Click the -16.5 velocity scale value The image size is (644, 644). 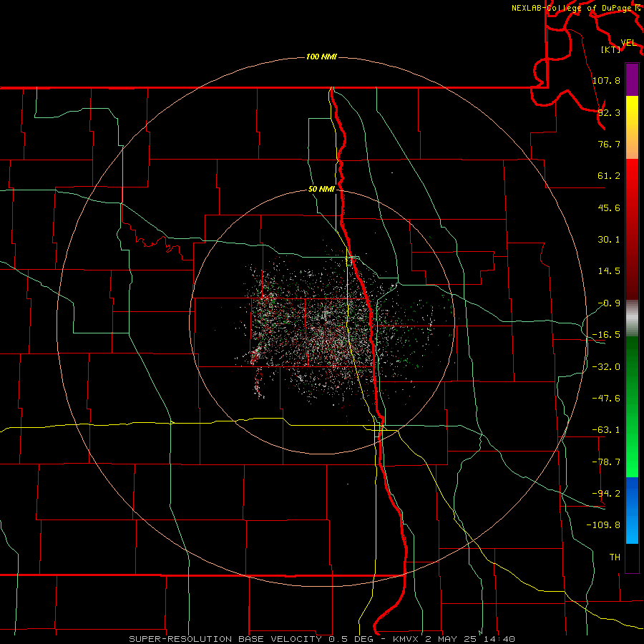click(606, 335)
